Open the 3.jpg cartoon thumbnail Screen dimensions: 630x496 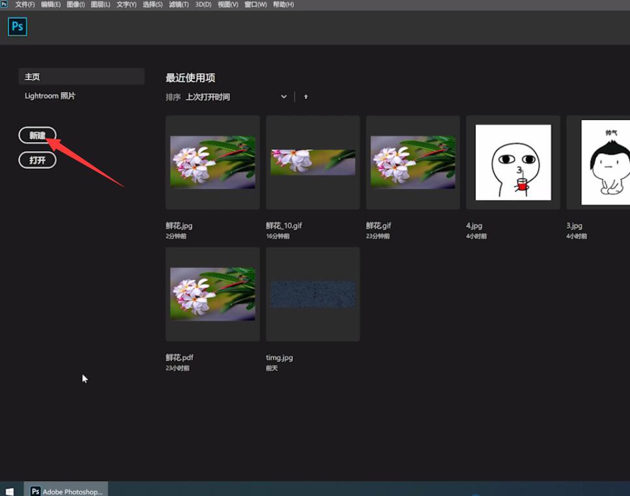tap(598, 162)
